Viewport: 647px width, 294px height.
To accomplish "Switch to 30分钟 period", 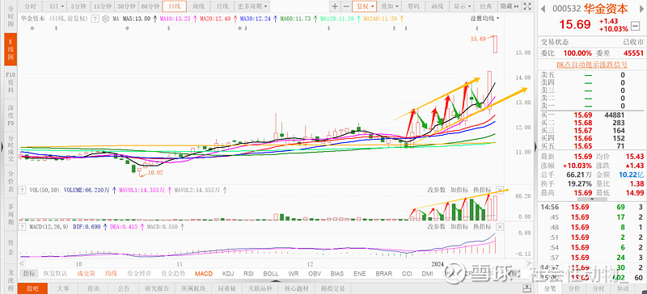I will pos(126,6).
